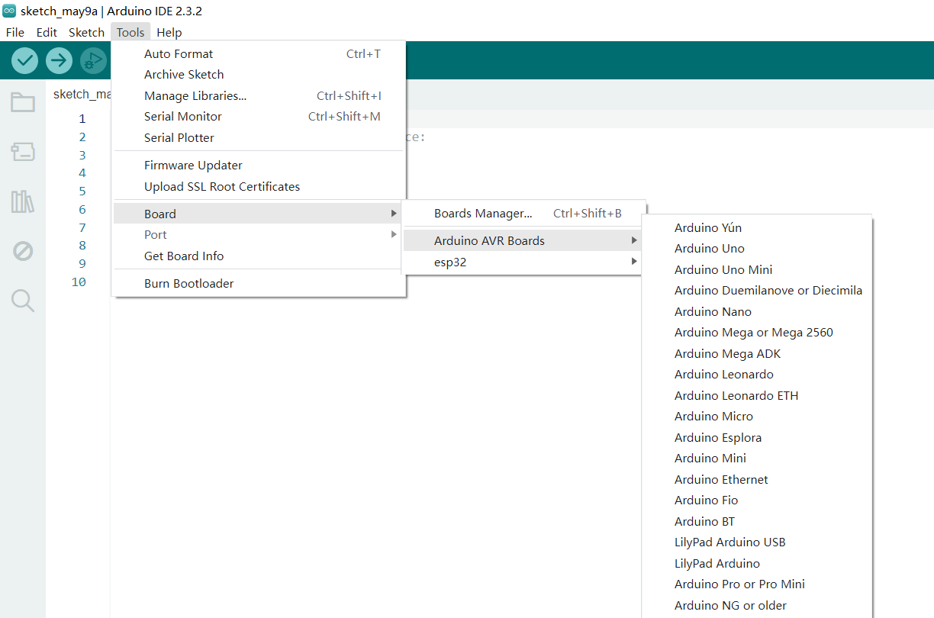Viewport: 934px width, 618px height.
Task: Click line number 5 in editor gutter
Action: tap(82, 192)
